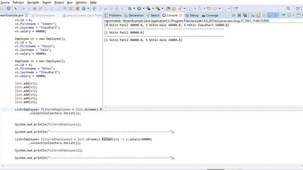The width and height of the screenshot is (303, 170).
Task: Click the red Terminate icon in main toolbar
Action: (35, 8)
